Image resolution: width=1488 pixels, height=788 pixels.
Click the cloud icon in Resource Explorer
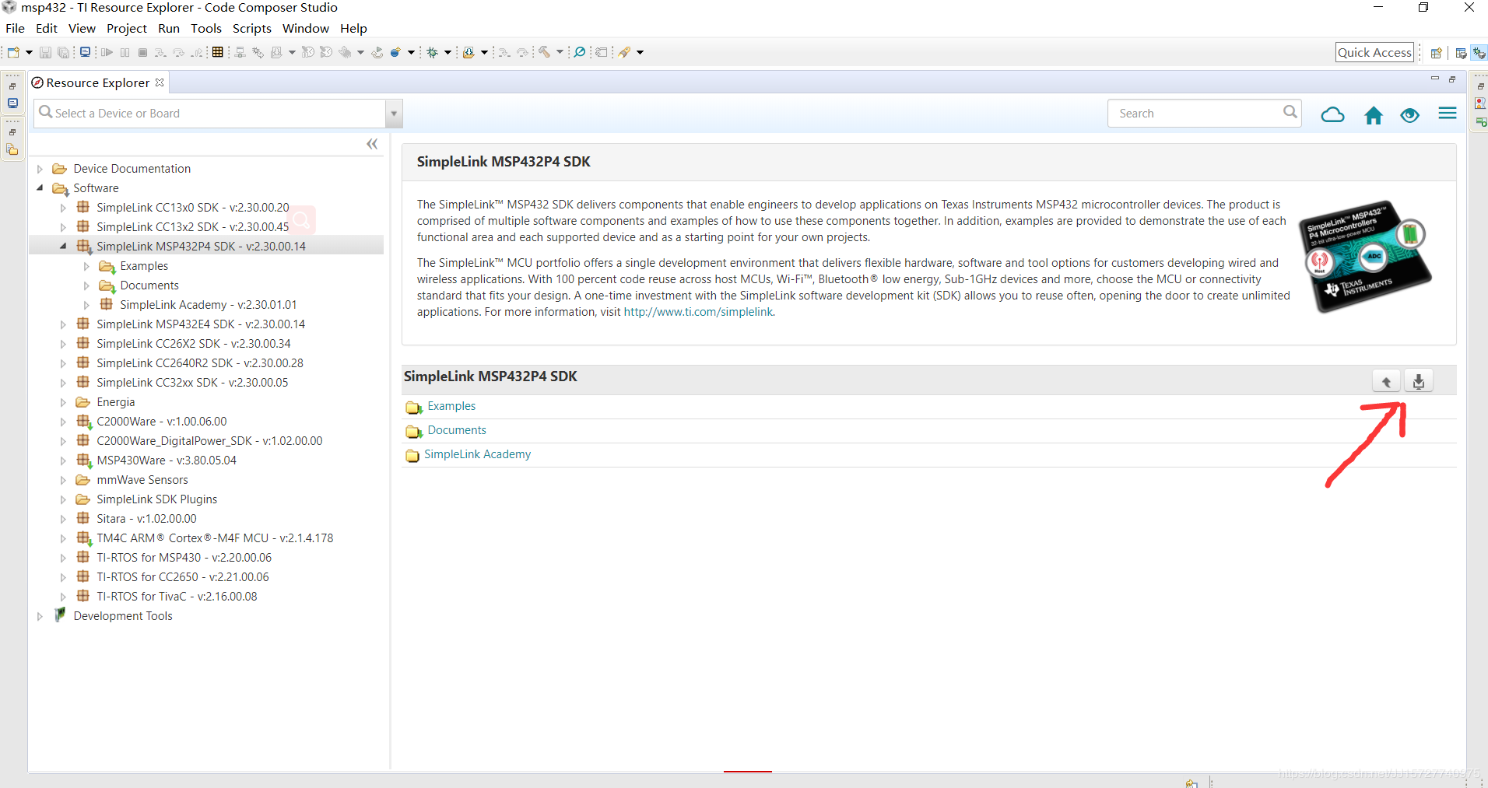click(1332, 115)
